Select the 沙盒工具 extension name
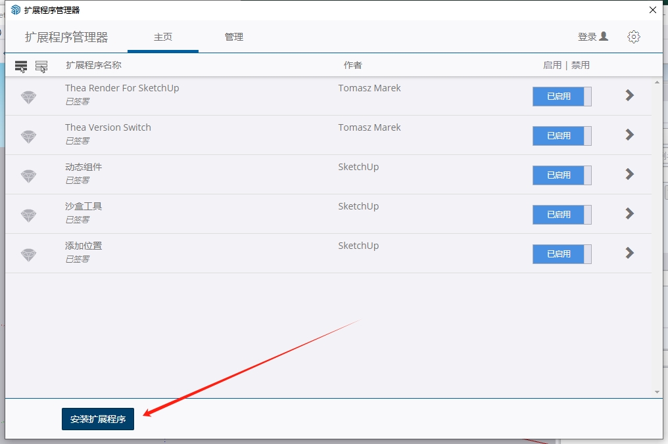The width and height of the screenshot is (668, 444). click(83, 206)
